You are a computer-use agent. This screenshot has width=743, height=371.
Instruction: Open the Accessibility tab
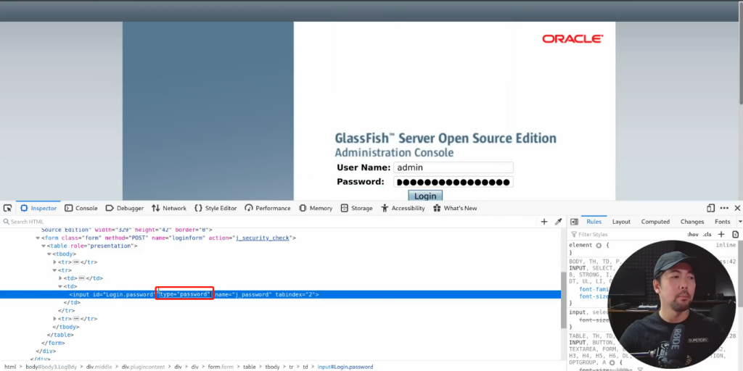coord(403,208)
